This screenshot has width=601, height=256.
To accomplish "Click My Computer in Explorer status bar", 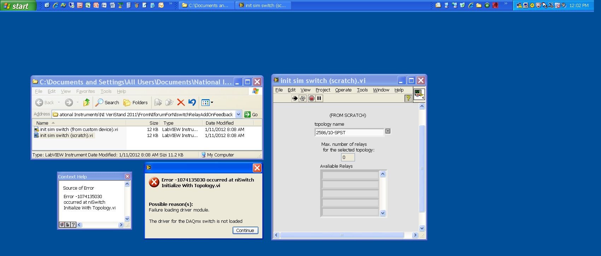I will [x=217, y=155].
